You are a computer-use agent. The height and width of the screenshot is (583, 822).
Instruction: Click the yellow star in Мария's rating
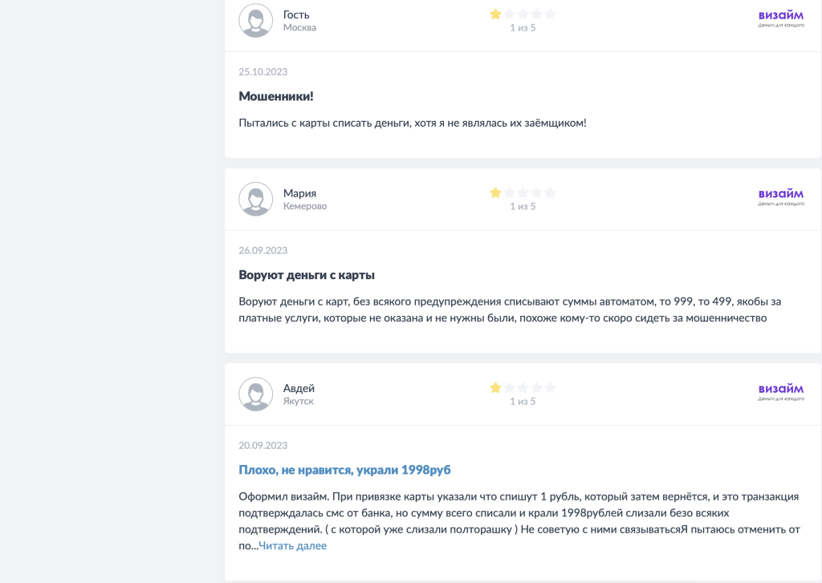(495, 192)
